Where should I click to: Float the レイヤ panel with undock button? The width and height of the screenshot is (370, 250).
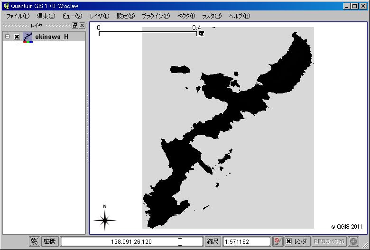75,26
